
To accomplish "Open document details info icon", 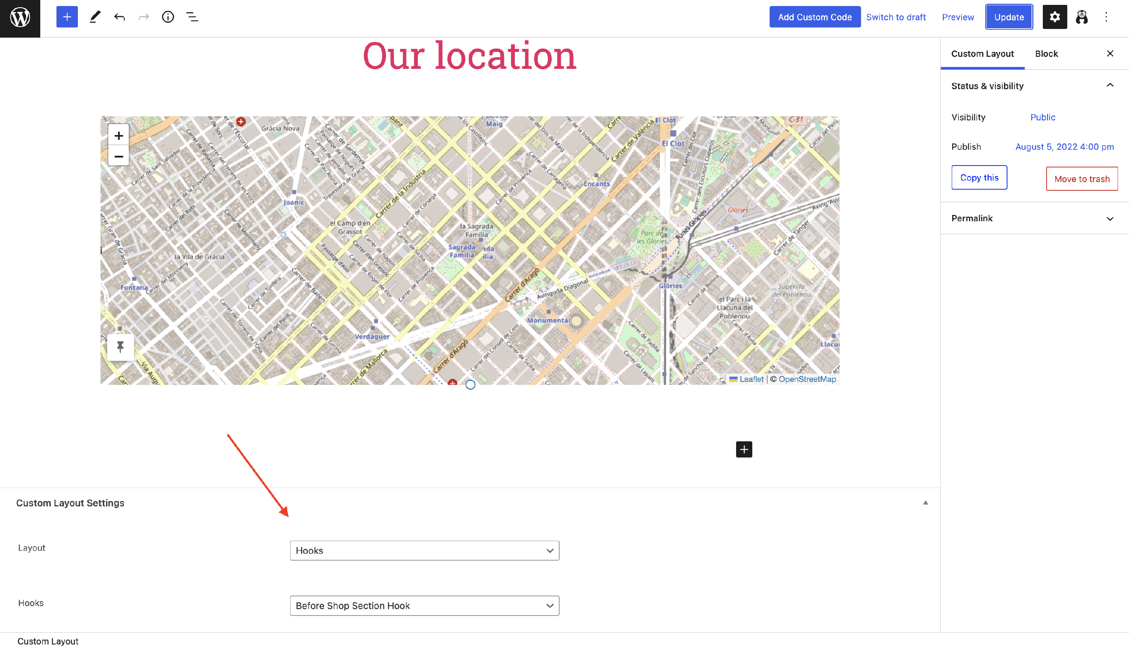I will point(167,17).
